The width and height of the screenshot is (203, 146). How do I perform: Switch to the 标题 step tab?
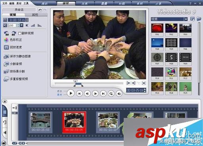(122, 3)
